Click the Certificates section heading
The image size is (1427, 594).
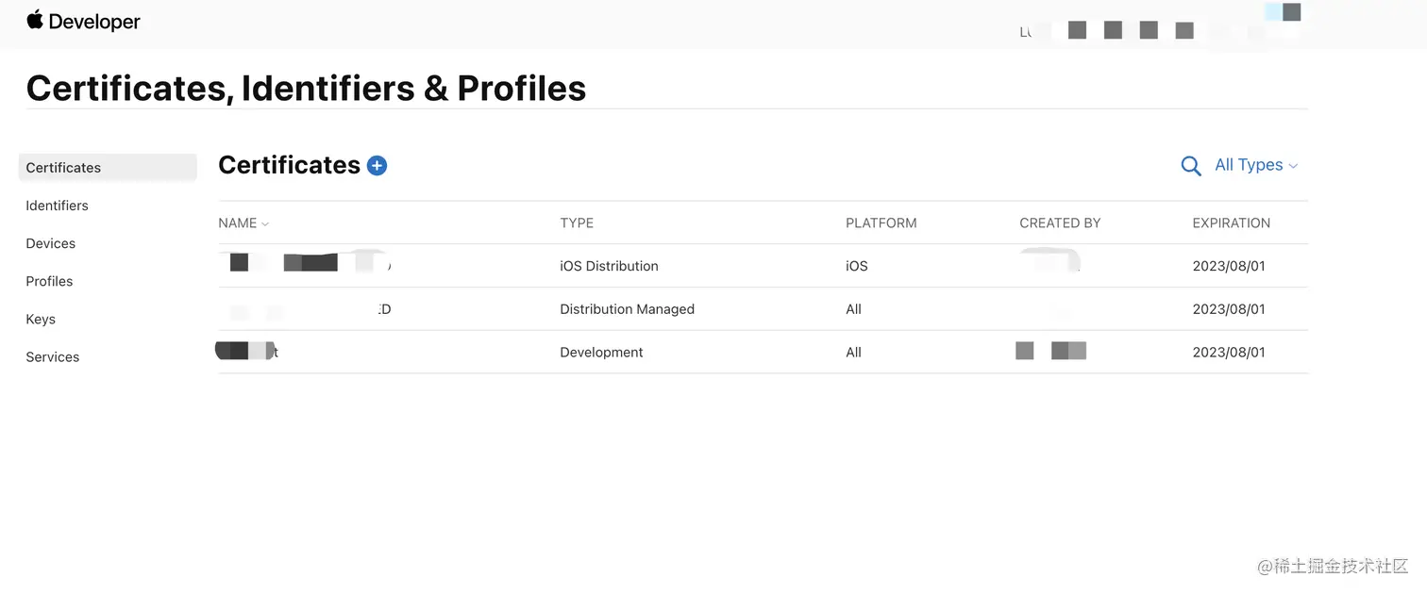tap(289, 165)
